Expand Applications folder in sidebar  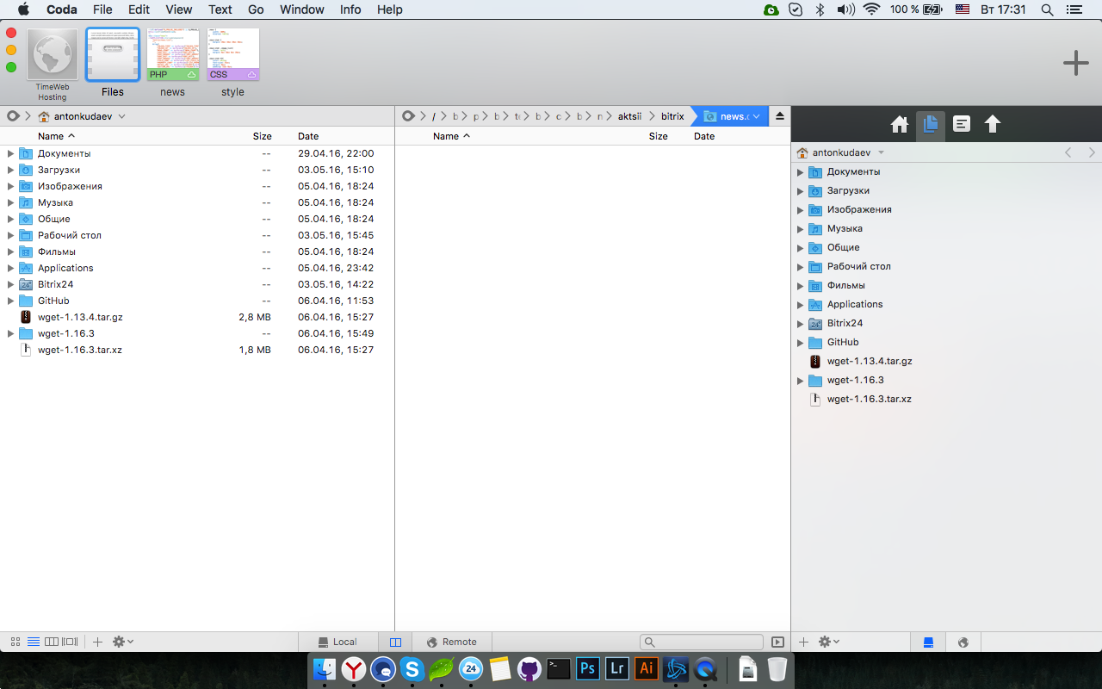coord(800,304)
